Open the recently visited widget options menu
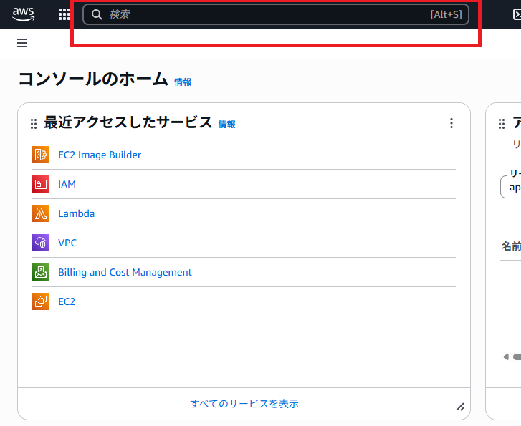This screenshot has width=521, height=426. click(x=451, y=123)
